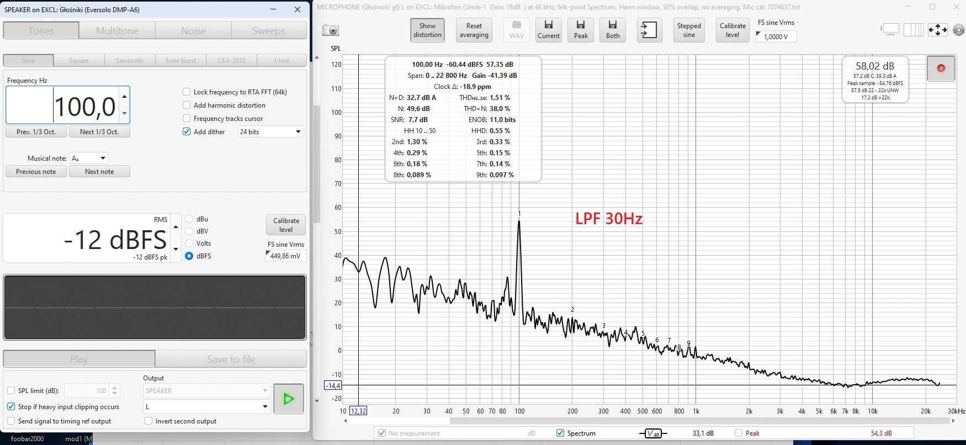Open RTA settings gear icon
This screenshot has width=966, height=445.
[959, 30]
